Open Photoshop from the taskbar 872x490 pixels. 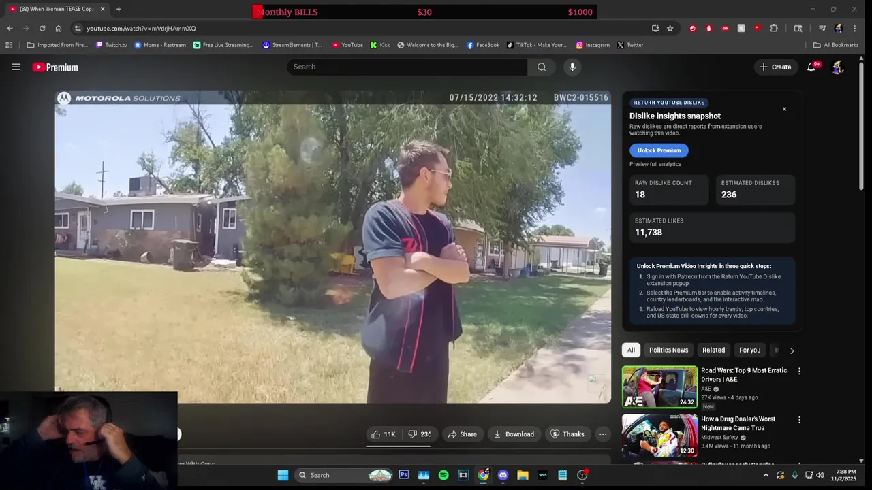[404, 475]
